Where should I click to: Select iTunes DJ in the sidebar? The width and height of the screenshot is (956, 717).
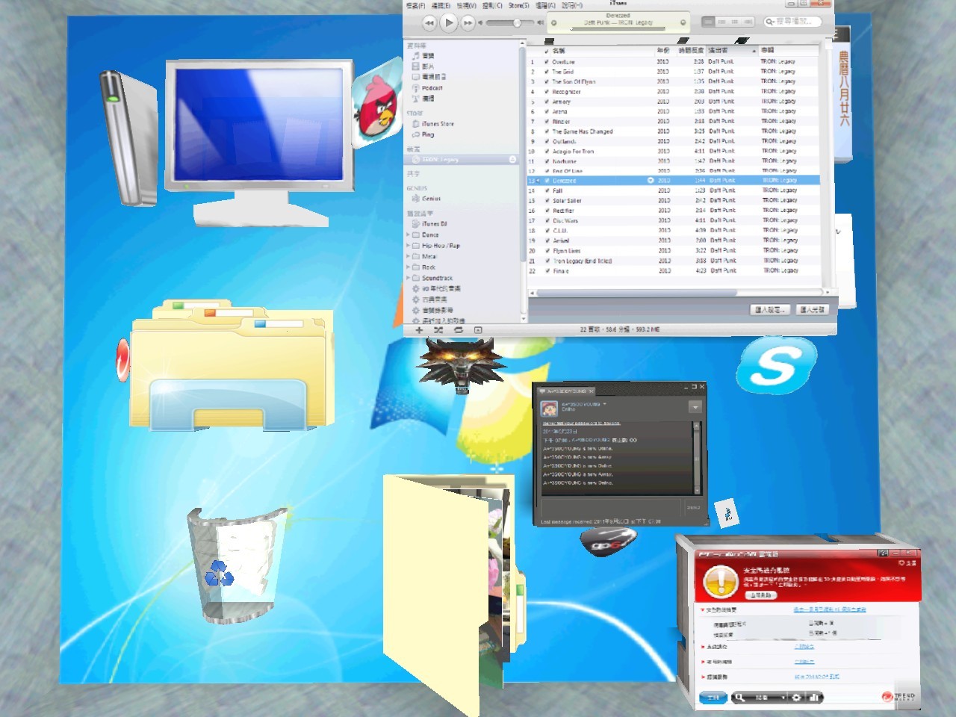429,223
